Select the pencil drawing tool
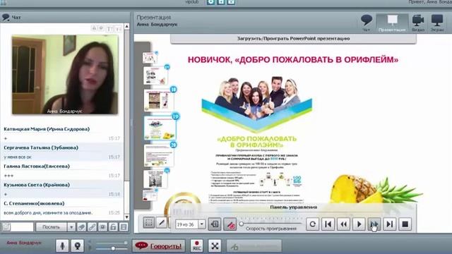452x254 pixels. click(x=162, y=223)
